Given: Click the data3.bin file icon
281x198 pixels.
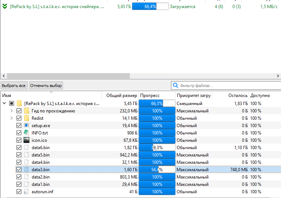Looking at the screenshot, I should coord(26,170).
